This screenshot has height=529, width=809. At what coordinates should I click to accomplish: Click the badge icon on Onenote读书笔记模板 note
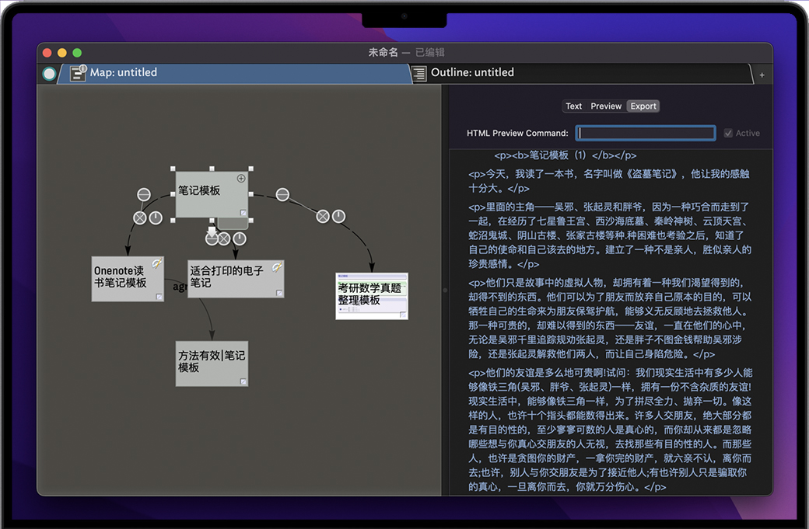(156, 264)
